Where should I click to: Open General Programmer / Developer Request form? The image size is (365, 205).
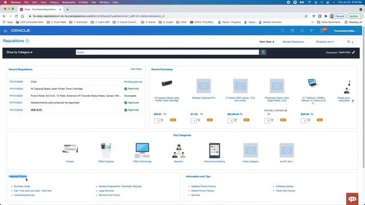point(120,186)
